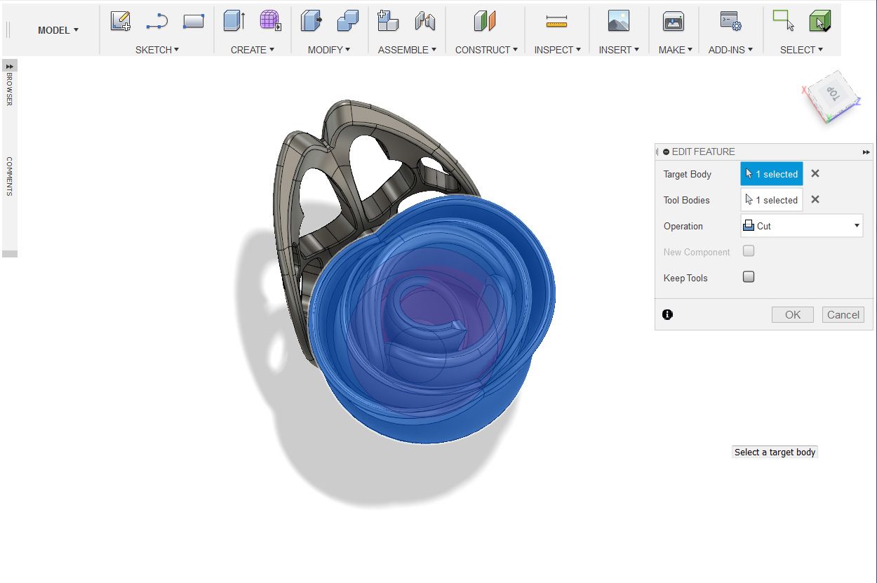Click the 3D Print Make icon
This screenshot has height=583, width=877.
674,21
